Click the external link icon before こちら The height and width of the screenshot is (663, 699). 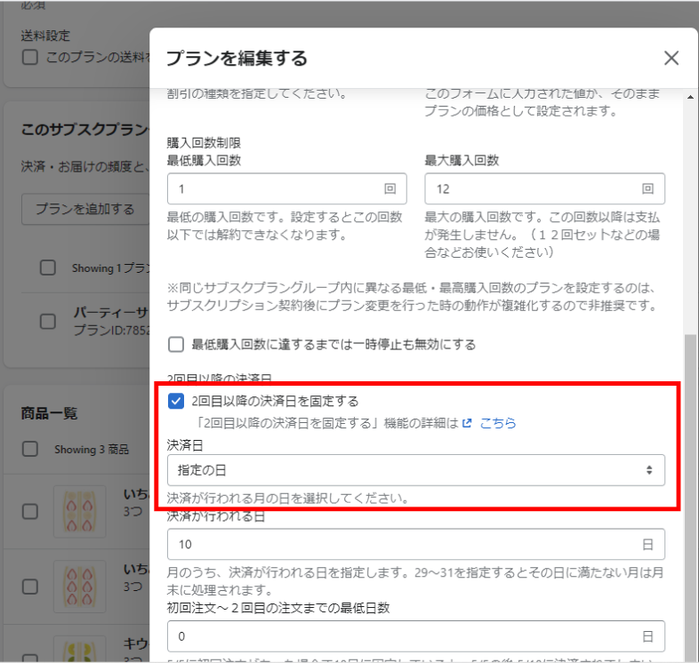tap(467, 423)
